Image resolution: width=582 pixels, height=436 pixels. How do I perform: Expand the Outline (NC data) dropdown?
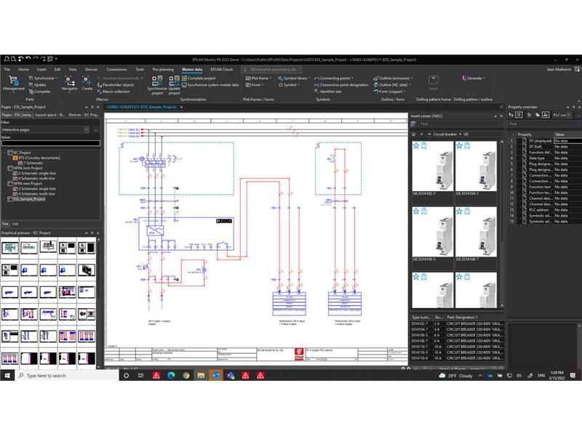410,85
